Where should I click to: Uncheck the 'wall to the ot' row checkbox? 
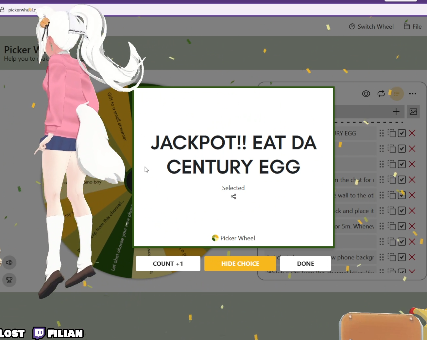pos(402,195)
